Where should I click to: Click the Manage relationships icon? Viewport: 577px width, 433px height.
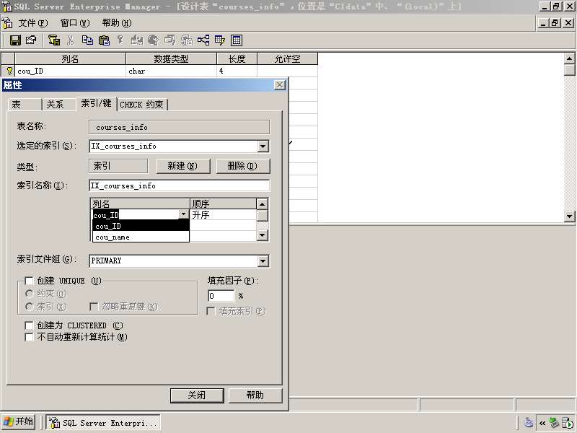click(x=203, y=40)
